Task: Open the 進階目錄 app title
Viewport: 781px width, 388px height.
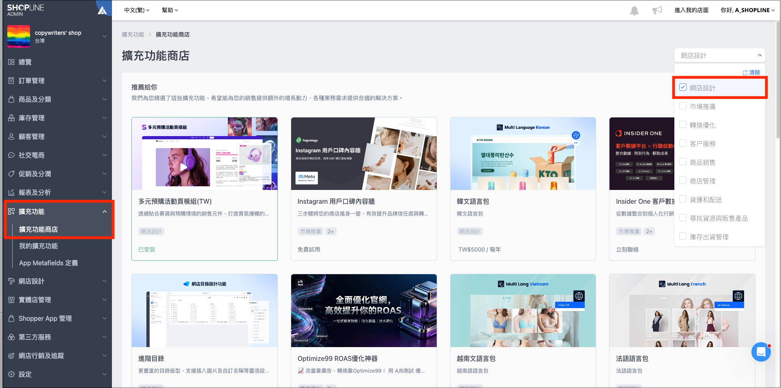Action: click(151, 359)
